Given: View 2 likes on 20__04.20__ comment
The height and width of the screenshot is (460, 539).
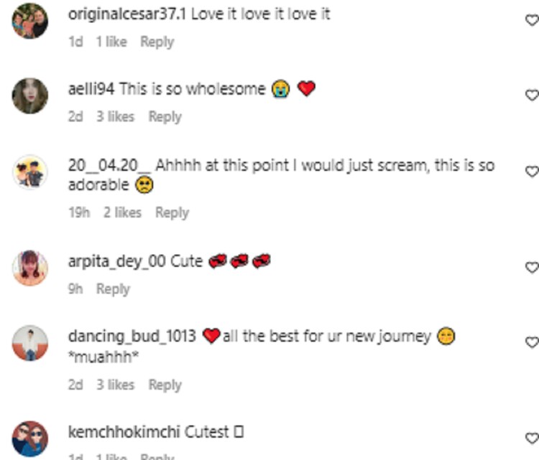Looking at the screenshot, I should (122, 212).
